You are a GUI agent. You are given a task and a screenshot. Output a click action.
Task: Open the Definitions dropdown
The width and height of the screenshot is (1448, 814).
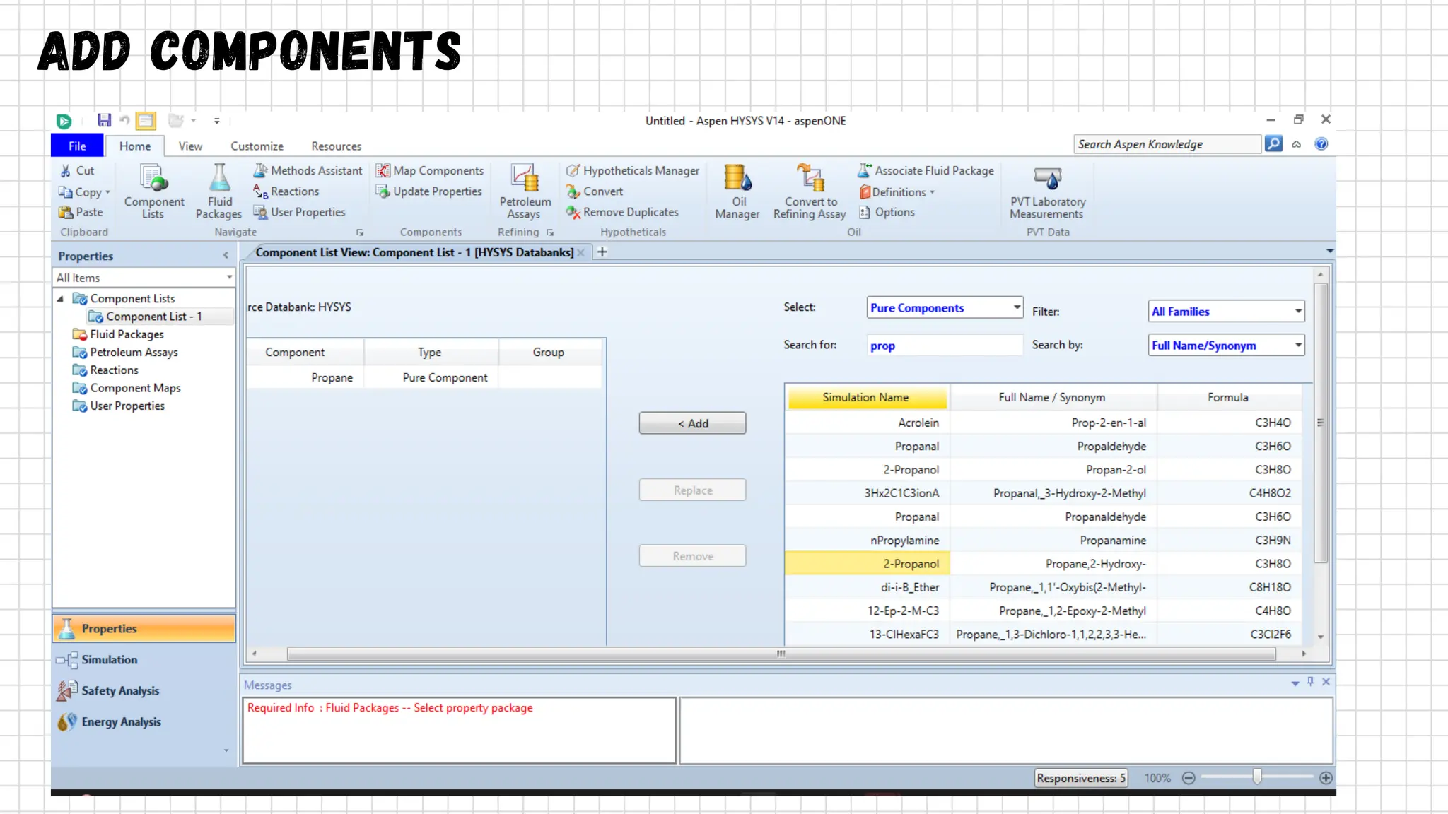(x=897, y=191)
